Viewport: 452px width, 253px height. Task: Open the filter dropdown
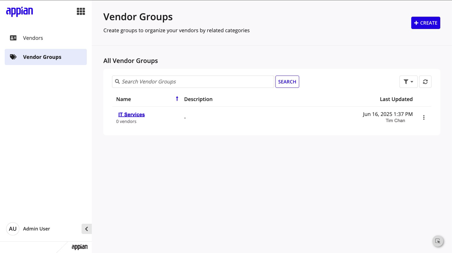point(408,82)
